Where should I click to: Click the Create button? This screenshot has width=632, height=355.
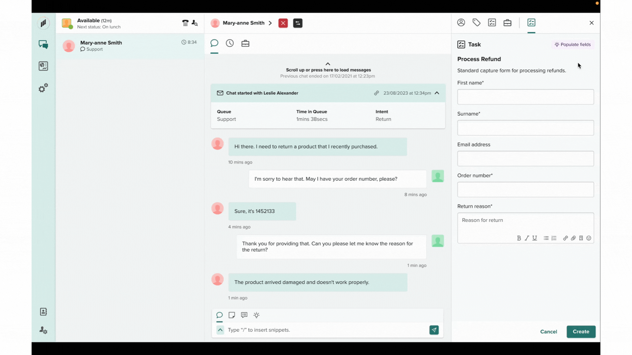pyautogui.click(x=581, y=331)
